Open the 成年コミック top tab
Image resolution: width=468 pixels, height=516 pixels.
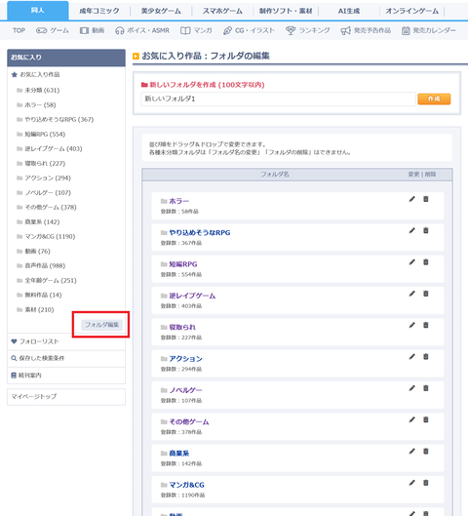(99, 11)
